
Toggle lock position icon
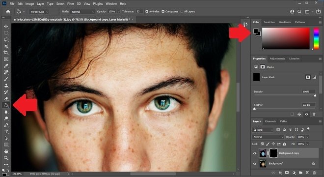(x=273, y=144)
